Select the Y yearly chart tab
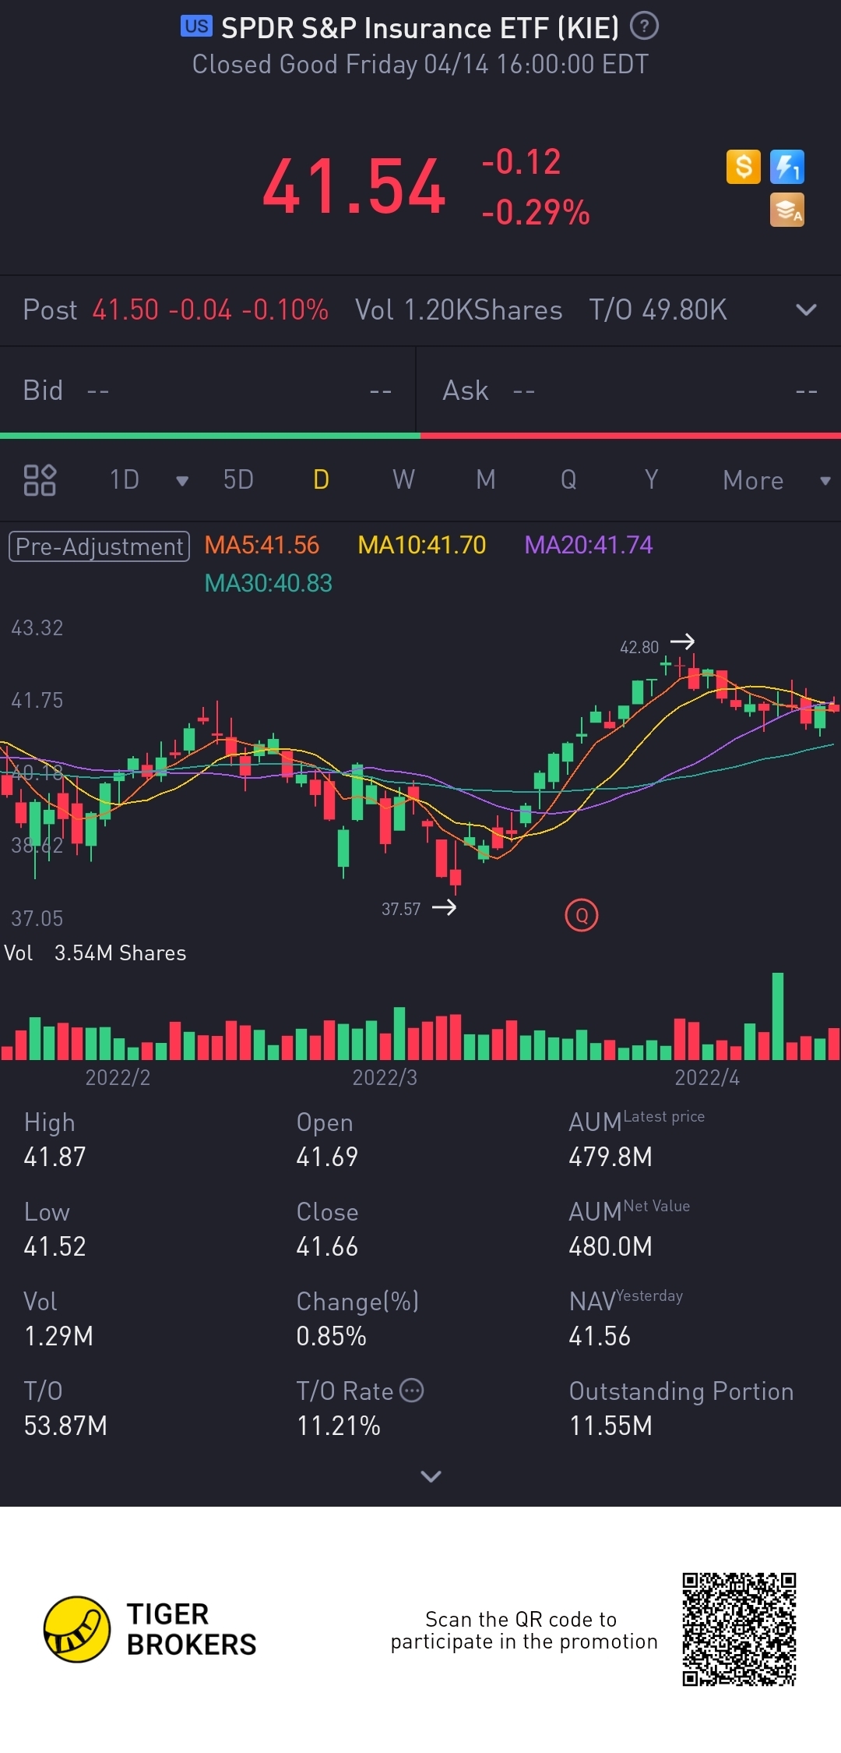The image size is (841, 1753). coord(651,479)
